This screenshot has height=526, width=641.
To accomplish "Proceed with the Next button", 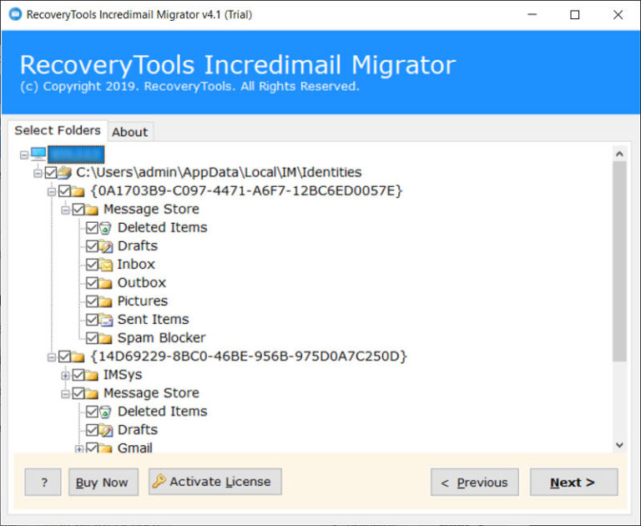I will [x=574, y=483].
